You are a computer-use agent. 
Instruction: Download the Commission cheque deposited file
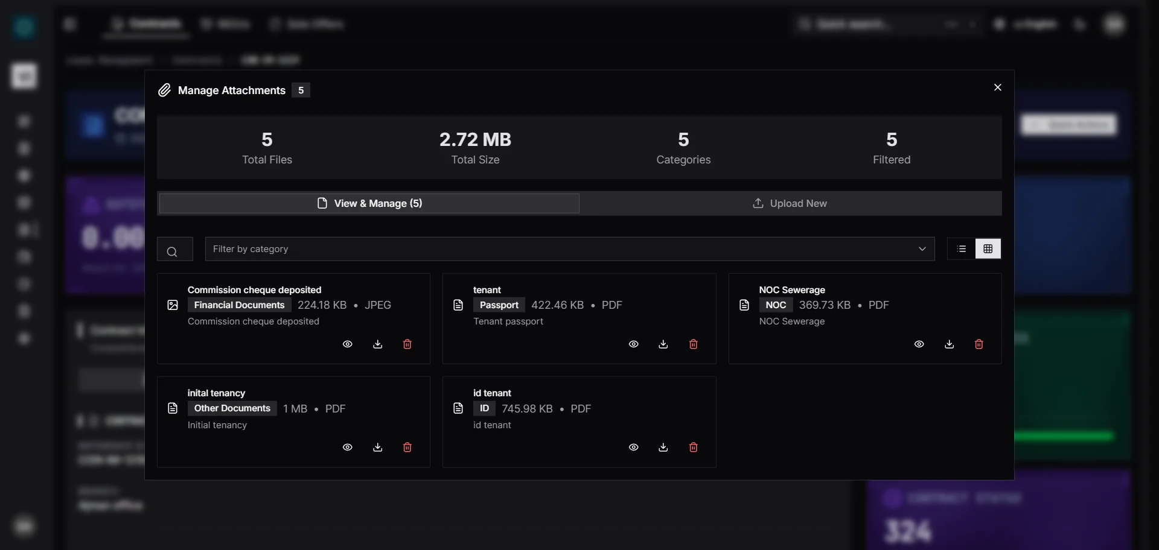378,344
